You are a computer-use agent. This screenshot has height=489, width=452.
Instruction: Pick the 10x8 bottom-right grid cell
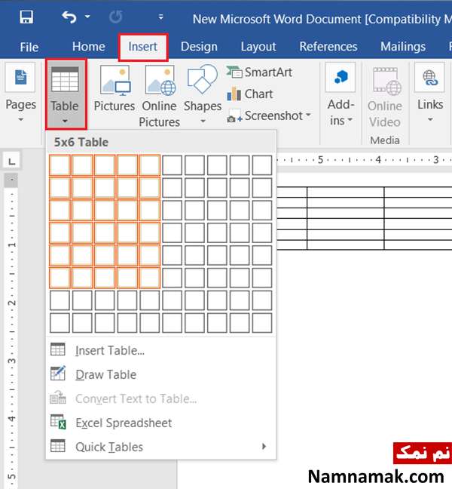click(x=262, y=323)
